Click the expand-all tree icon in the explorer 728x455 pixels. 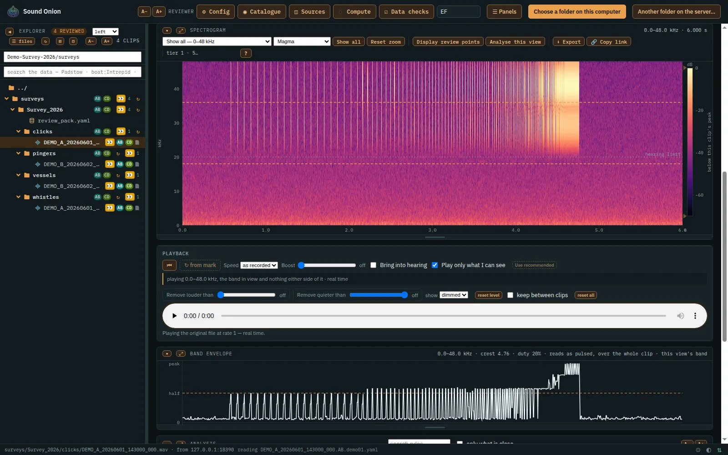pos(60,41)
